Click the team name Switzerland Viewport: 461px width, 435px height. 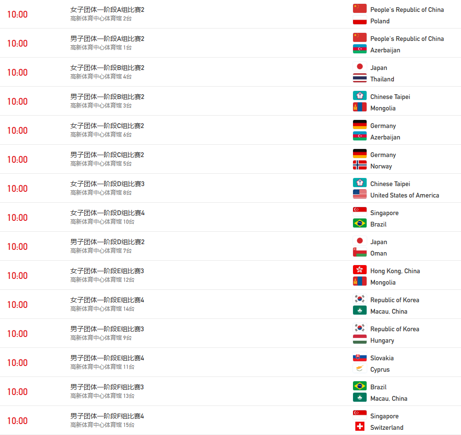tap(386, 427)
